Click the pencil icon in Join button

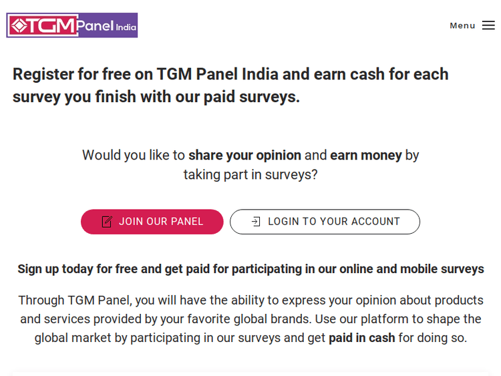click(x=107, y=222)
